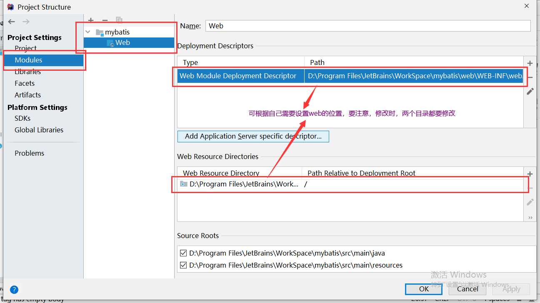The width and height of the screenshot is (540, 303).
Task: Click the web resource directory folder icon
Action: click(x=184, y=184)
